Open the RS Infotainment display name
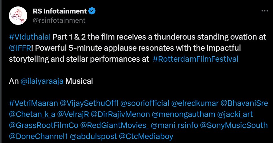This screenshot has width=273, height=143. coord(60,11)
